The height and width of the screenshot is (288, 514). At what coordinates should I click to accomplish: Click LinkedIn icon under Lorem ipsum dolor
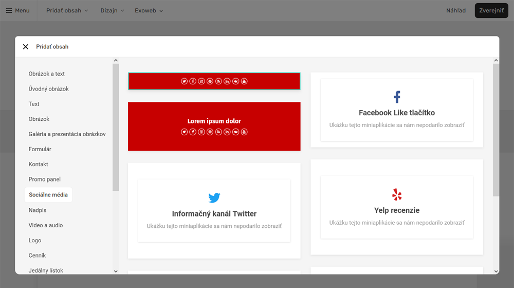click(x=227, y=132)
